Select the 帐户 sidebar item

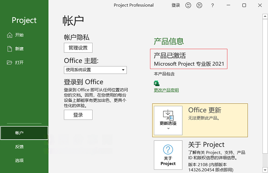(x=24, y=133)
